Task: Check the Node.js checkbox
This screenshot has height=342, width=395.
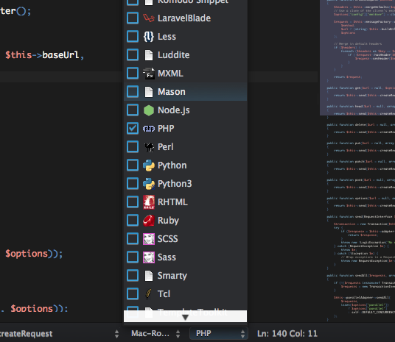Action: pos(133,110)
